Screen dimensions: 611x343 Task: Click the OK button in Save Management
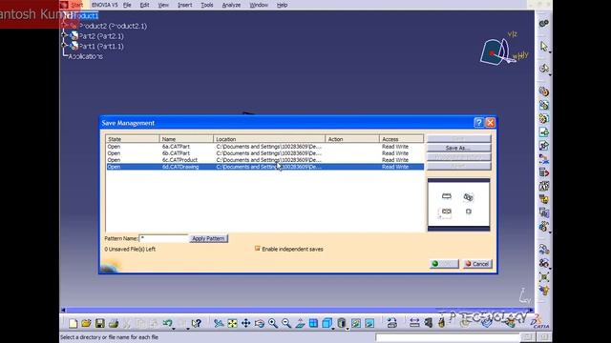coord(444,264)
